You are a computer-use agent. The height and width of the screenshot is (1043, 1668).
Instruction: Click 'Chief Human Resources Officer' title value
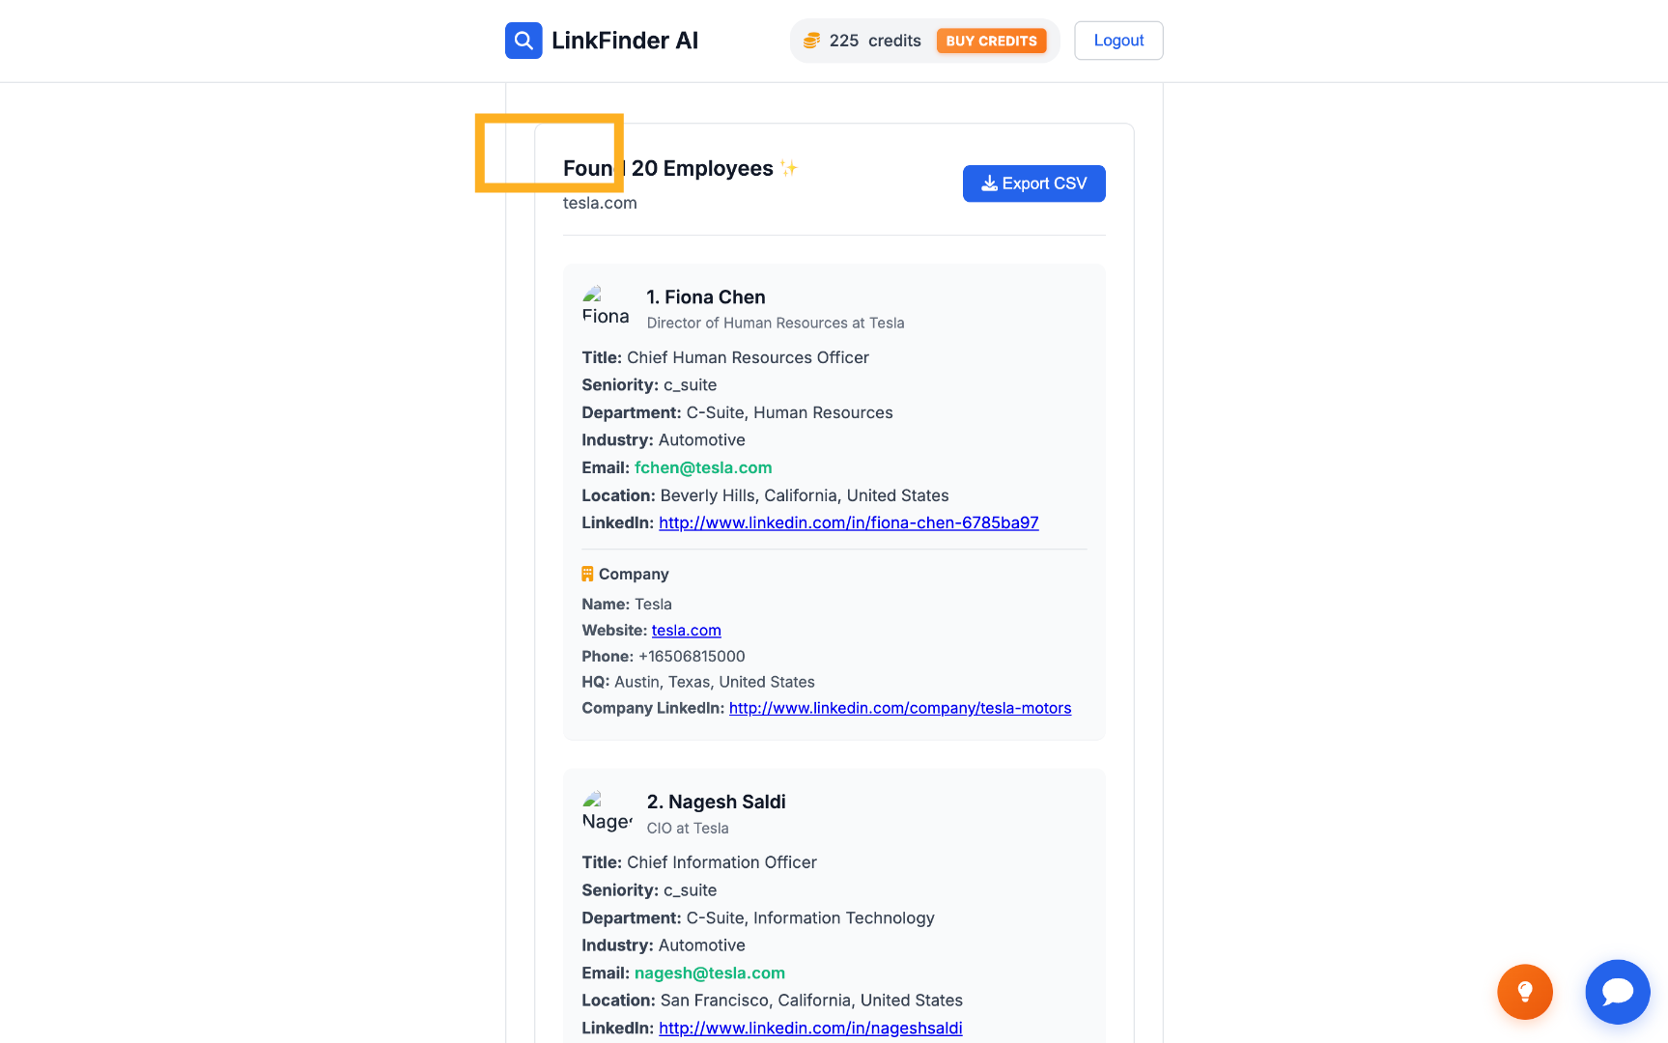748,357
